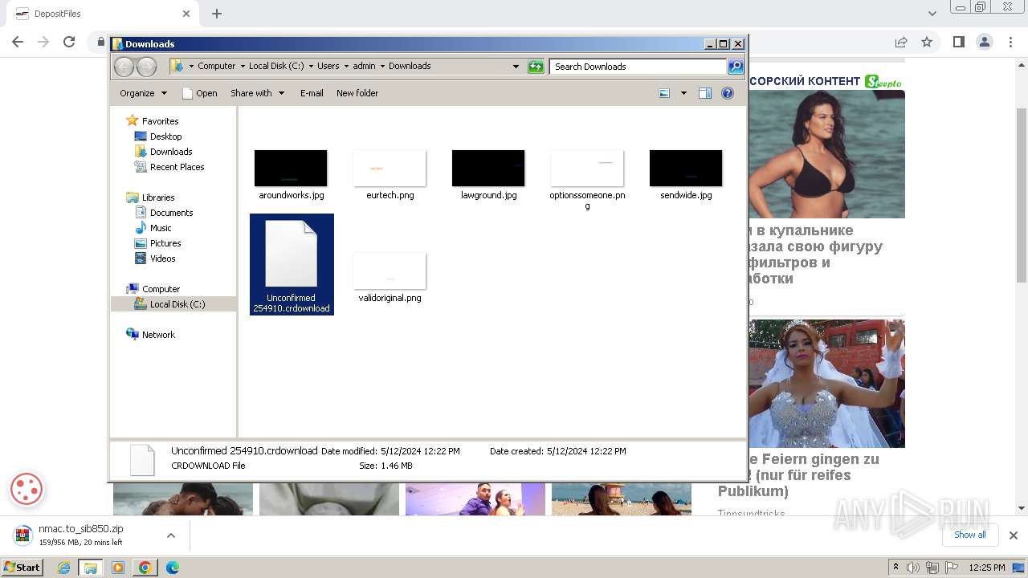The height and width of the screenshot is (578, 1028).
Task: Close the Chrome downloads bar
Action: (x=1013, y=535)
